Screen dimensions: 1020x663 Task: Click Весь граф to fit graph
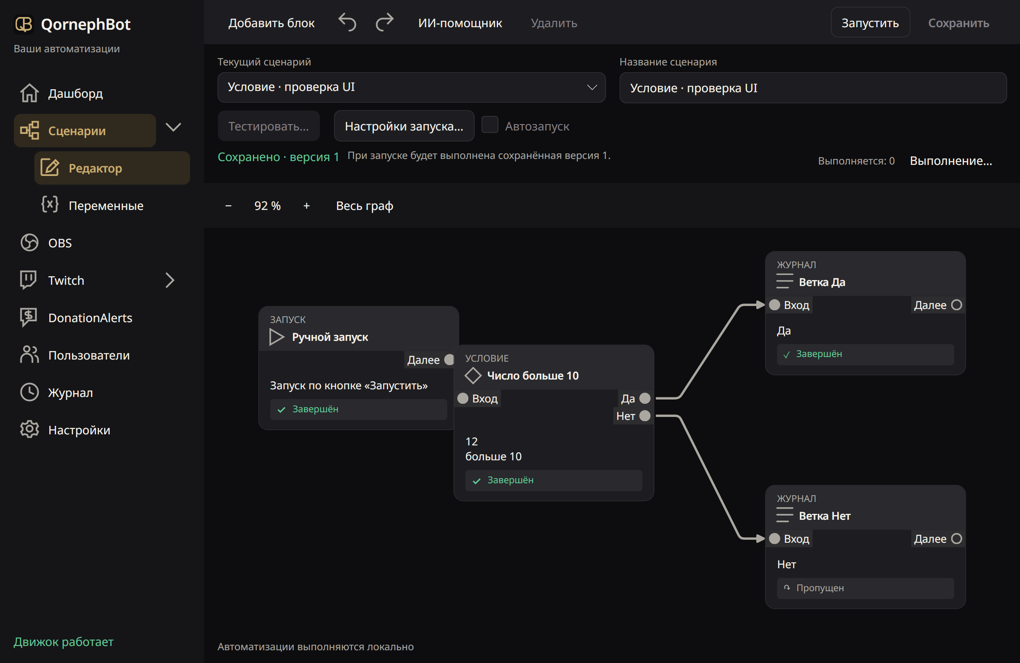pyautogui.click(x=364, y=206)
